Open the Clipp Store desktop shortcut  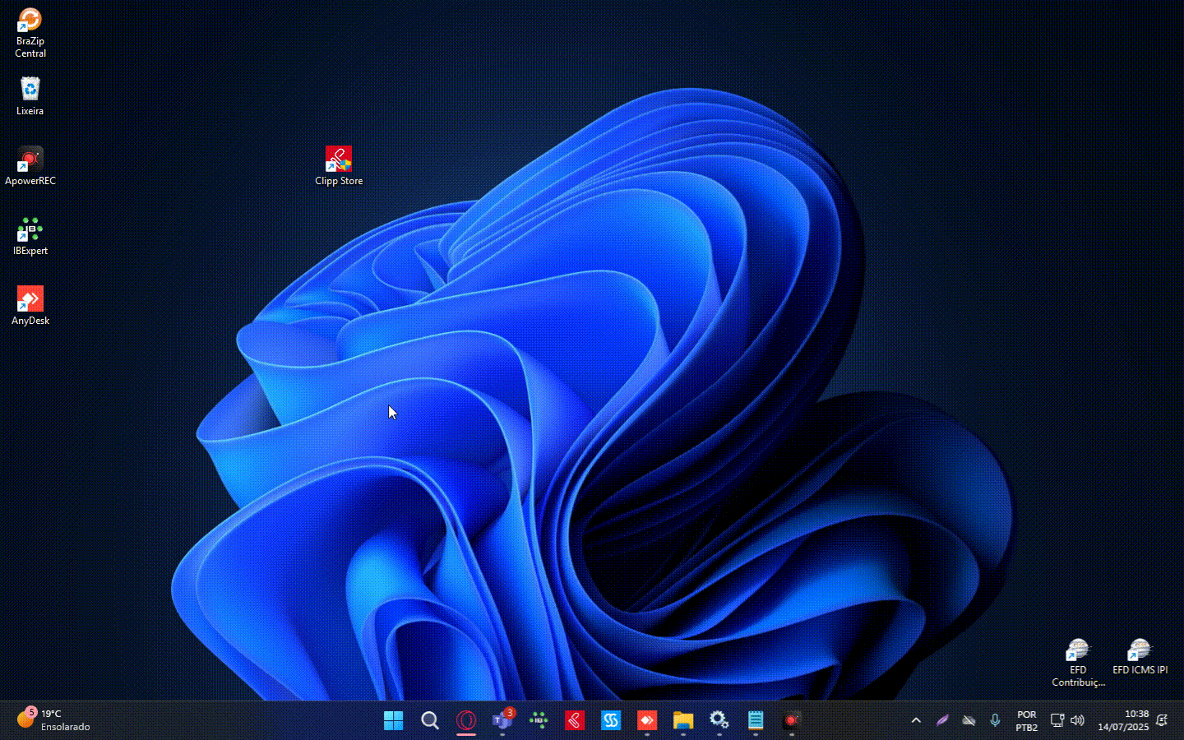[x=338, y=160]
